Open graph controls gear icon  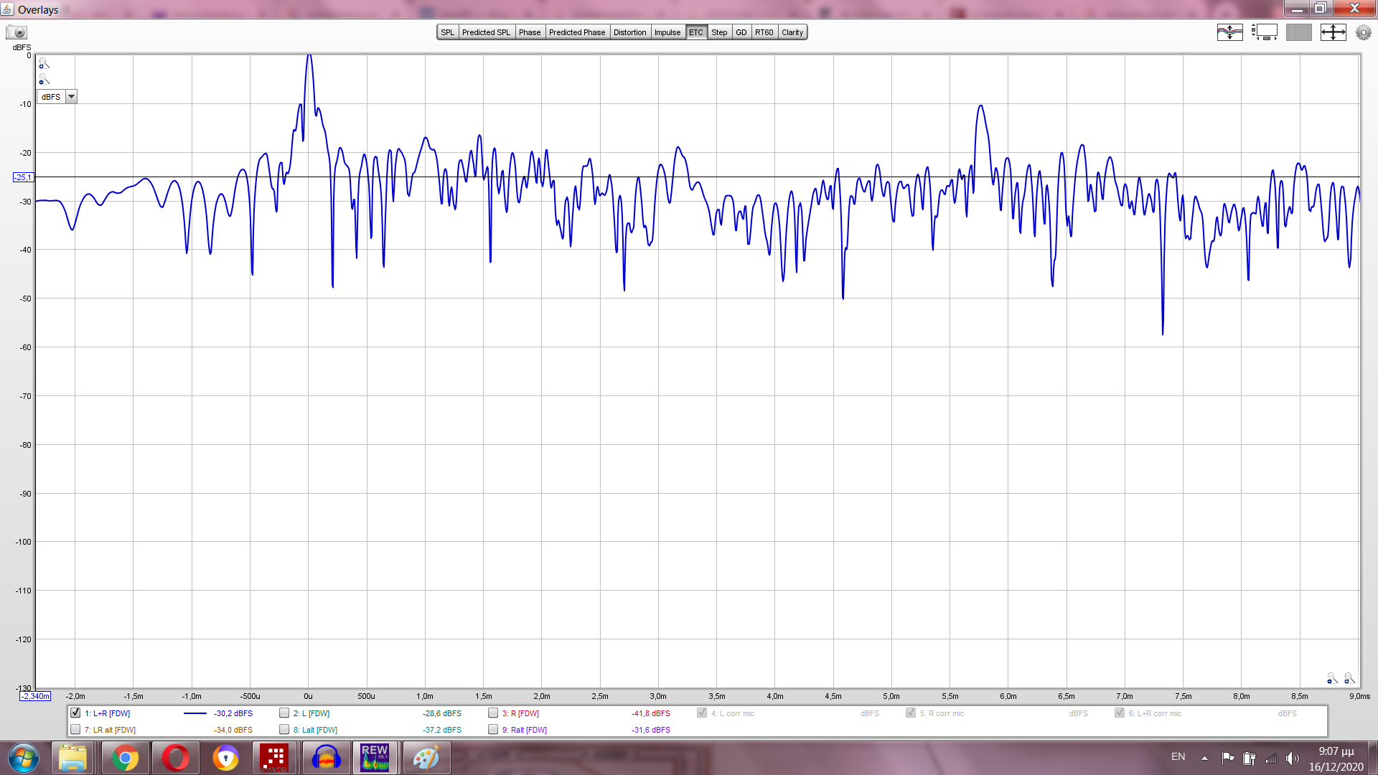(x=1363, y=32)
